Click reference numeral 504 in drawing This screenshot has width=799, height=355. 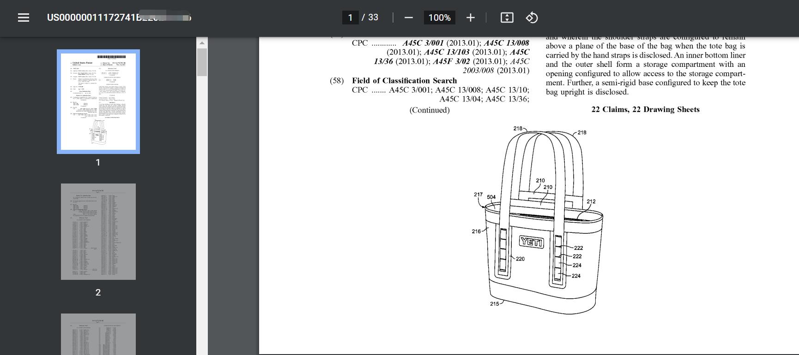point(491,197)
